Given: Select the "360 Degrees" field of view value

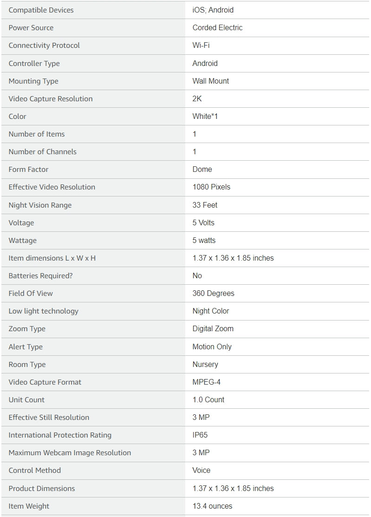Looking at the screenshot, I should (x=214, y=293).
